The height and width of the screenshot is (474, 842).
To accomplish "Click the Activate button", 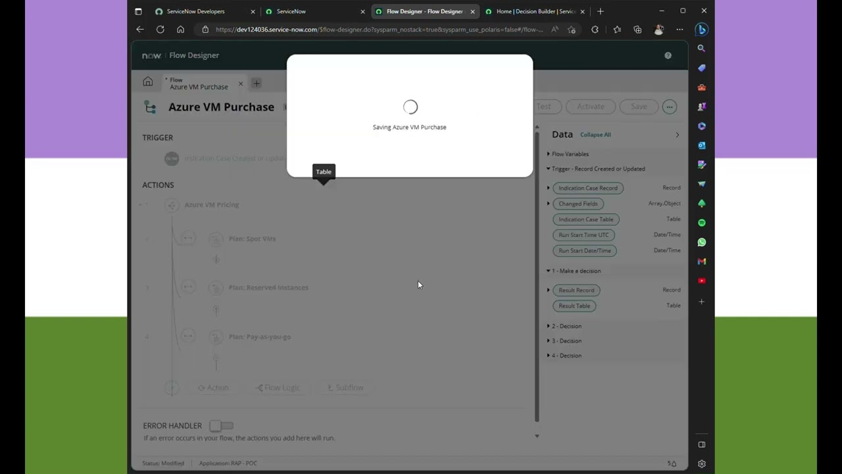I will pyautogui.click(x=591, y=107).
